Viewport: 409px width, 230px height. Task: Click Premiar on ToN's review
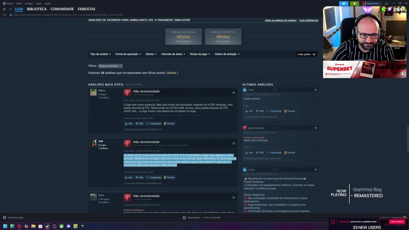169,177
